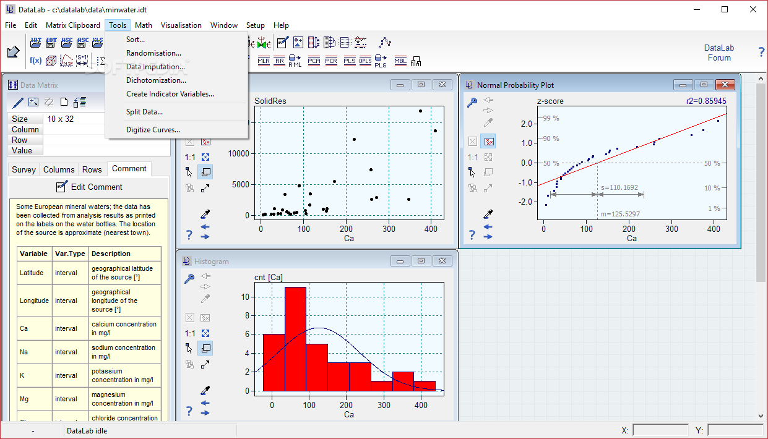This screenshot has width=768, height=439.
Task: Click the 1:1 zoom icon in Histogram
Action: click(x=190, y=333)
